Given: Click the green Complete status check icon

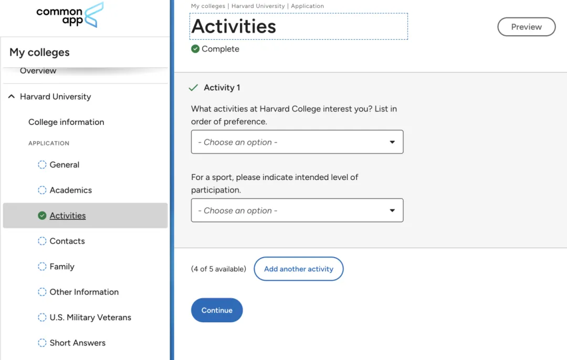Looking at the screenshot, I should coord(195,49).
